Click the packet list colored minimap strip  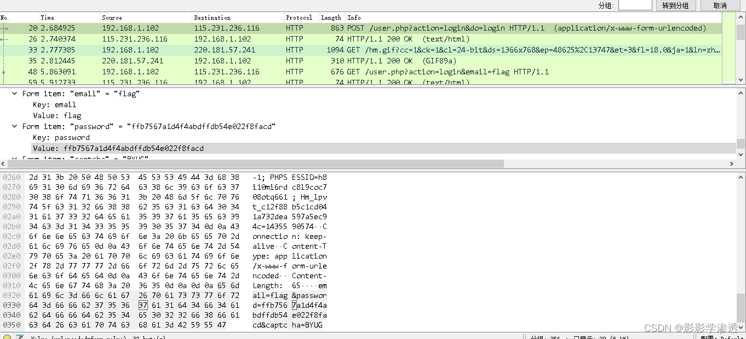coord(728,48)
